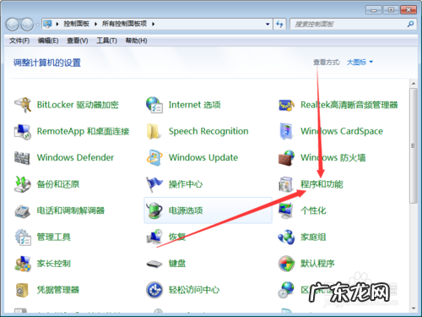Open the 电话和调制解调器 phone icon
Image resolution: width=422 pixels, height=317 pixels.
point(23,210)
